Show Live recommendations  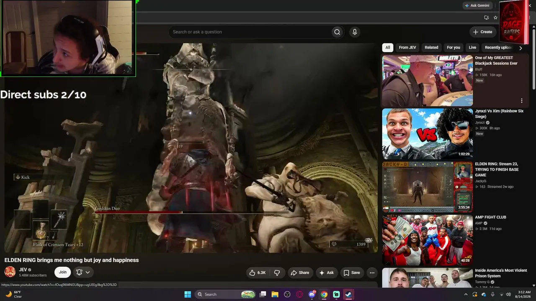click(x=472, y=47)
